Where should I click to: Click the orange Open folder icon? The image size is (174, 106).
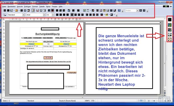pyautogui.click(x=17, y=10)
